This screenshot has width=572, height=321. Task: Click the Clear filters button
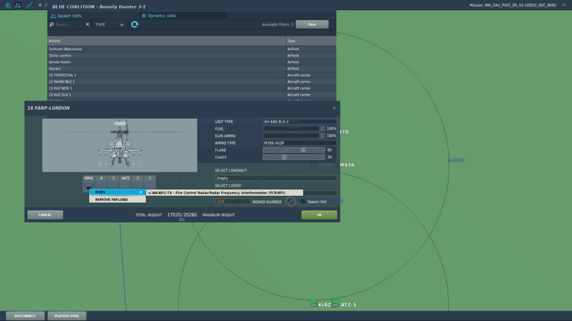(312, 25)
